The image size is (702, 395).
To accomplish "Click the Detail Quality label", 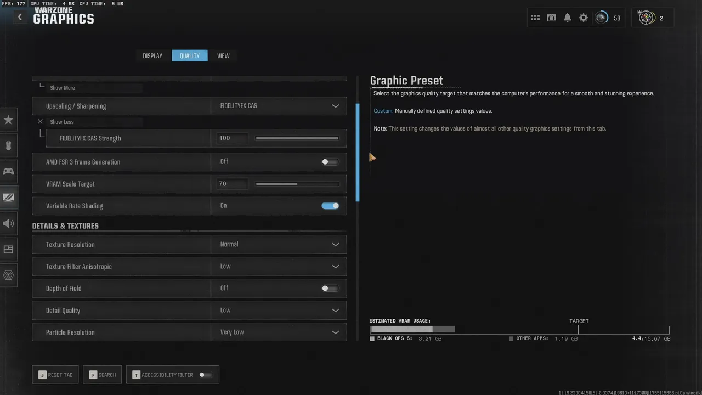I will (63, 311).
